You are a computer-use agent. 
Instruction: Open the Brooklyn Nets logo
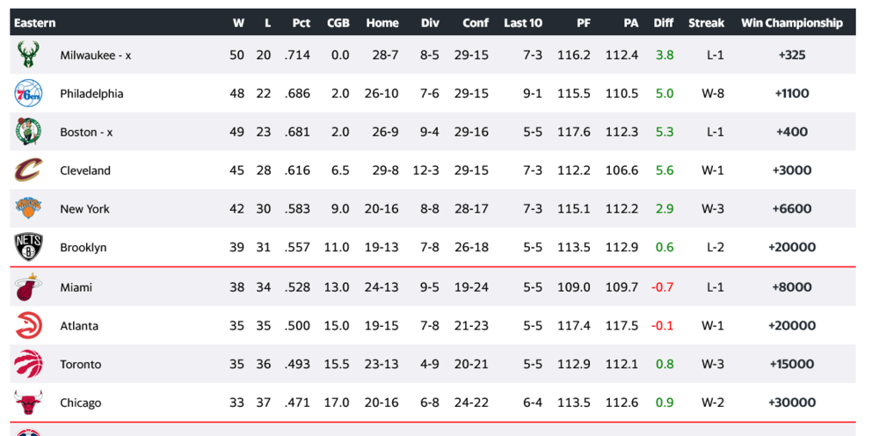(27, 247)
